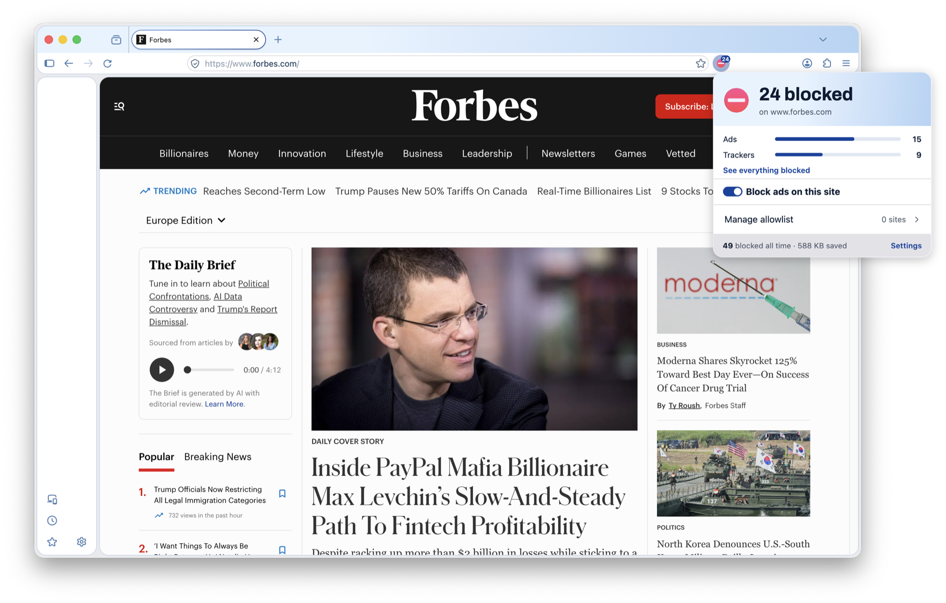Open the extensions puzzle icon
Image resolution: width=946 pixels, height=603 pixels.
827,64
